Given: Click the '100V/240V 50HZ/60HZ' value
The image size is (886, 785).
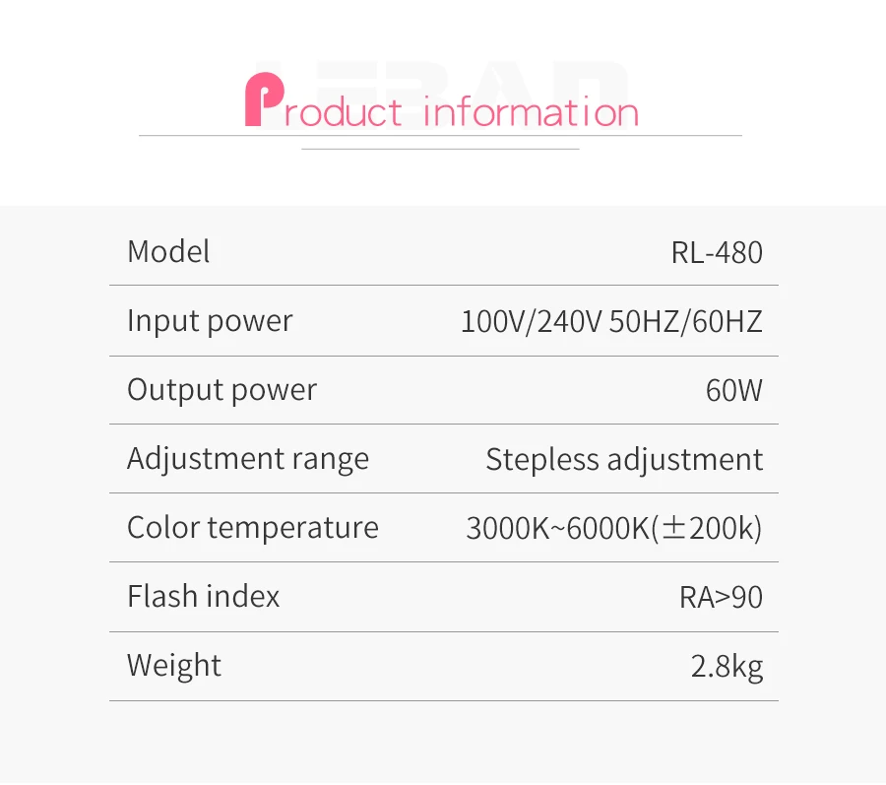Looking at the screenshot, I should [612, 321].
